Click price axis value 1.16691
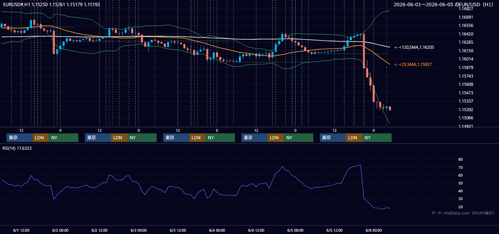The width and height of the screenshot is (499, 234). pos(465,17)
